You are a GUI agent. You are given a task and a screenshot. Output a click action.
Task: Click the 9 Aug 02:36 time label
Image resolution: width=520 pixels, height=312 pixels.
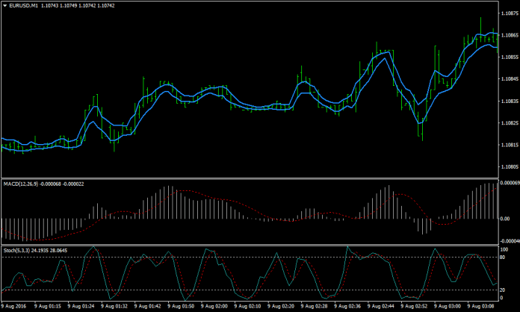[x=347, y=306]
